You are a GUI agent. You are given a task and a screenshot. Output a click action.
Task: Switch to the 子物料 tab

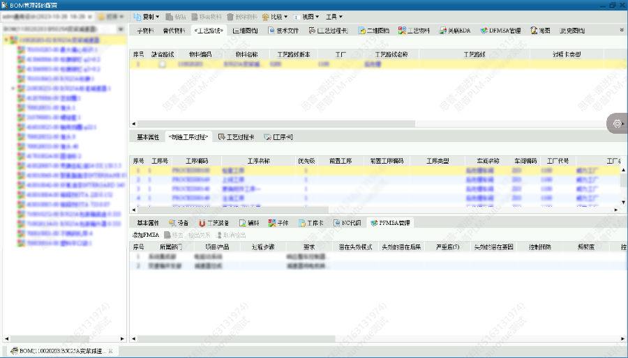click(x=145, y=31)
